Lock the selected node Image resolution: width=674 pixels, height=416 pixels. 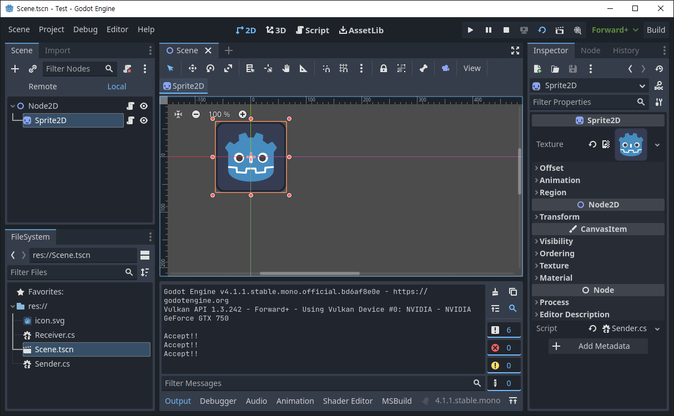click(x=384, y=68)
